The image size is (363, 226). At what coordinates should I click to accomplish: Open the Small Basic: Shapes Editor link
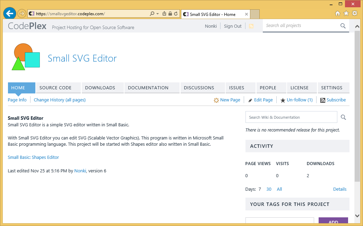(x=33, y=157)
